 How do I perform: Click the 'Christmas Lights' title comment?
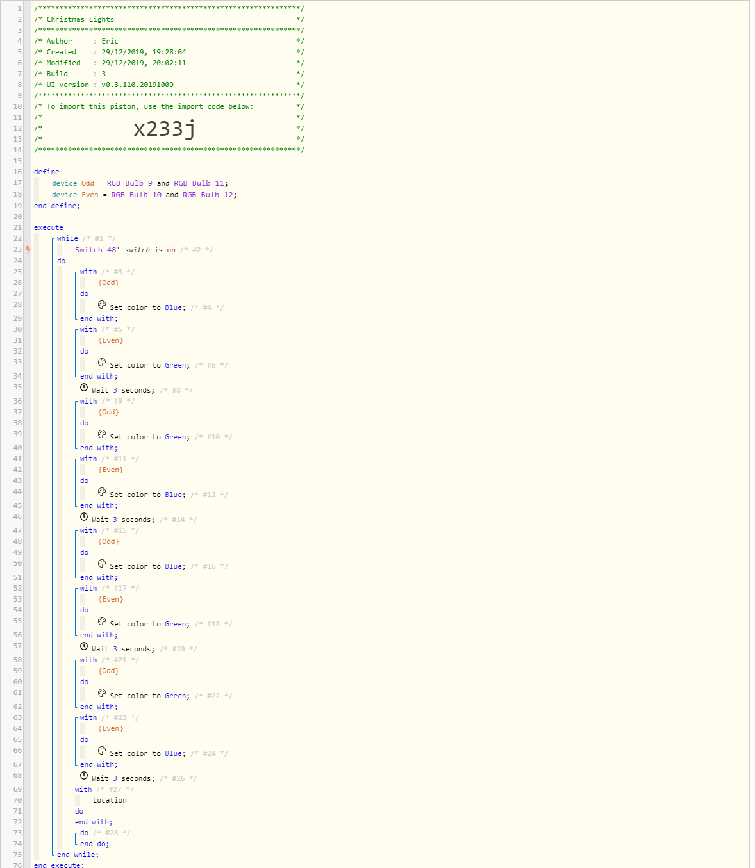[x=80, y=19]
